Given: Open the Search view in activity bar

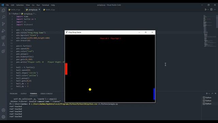Looking at the screenshot, I should click(x=3, y=17).
